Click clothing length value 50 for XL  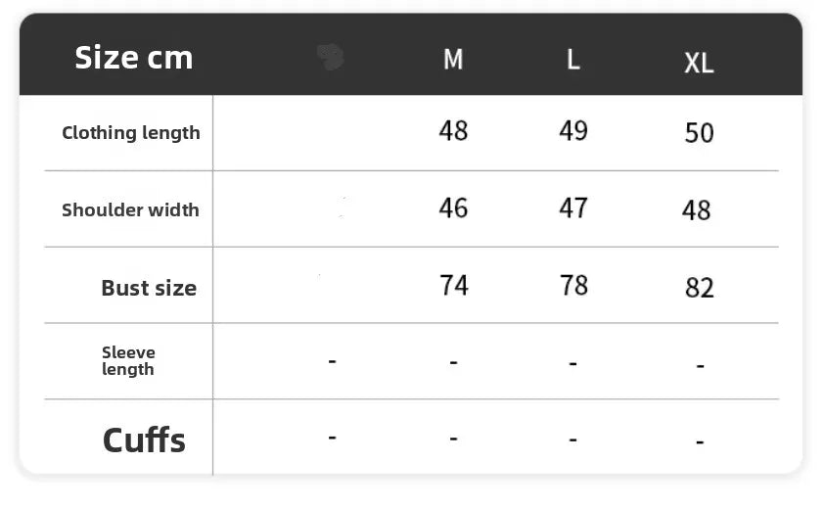coord(699,133)
